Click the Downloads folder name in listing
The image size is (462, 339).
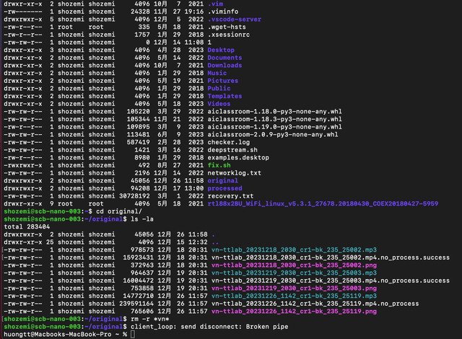[225, 66]
